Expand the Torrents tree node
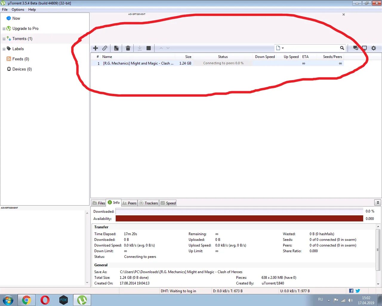This screenshot has height=306, width=382. pyautogui.click(x=4, y=39)
